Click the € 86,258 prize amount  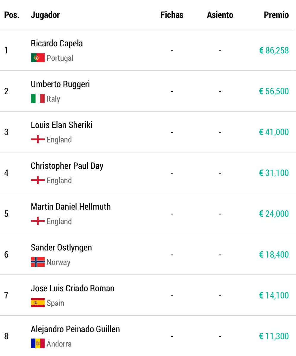(274, 50)
